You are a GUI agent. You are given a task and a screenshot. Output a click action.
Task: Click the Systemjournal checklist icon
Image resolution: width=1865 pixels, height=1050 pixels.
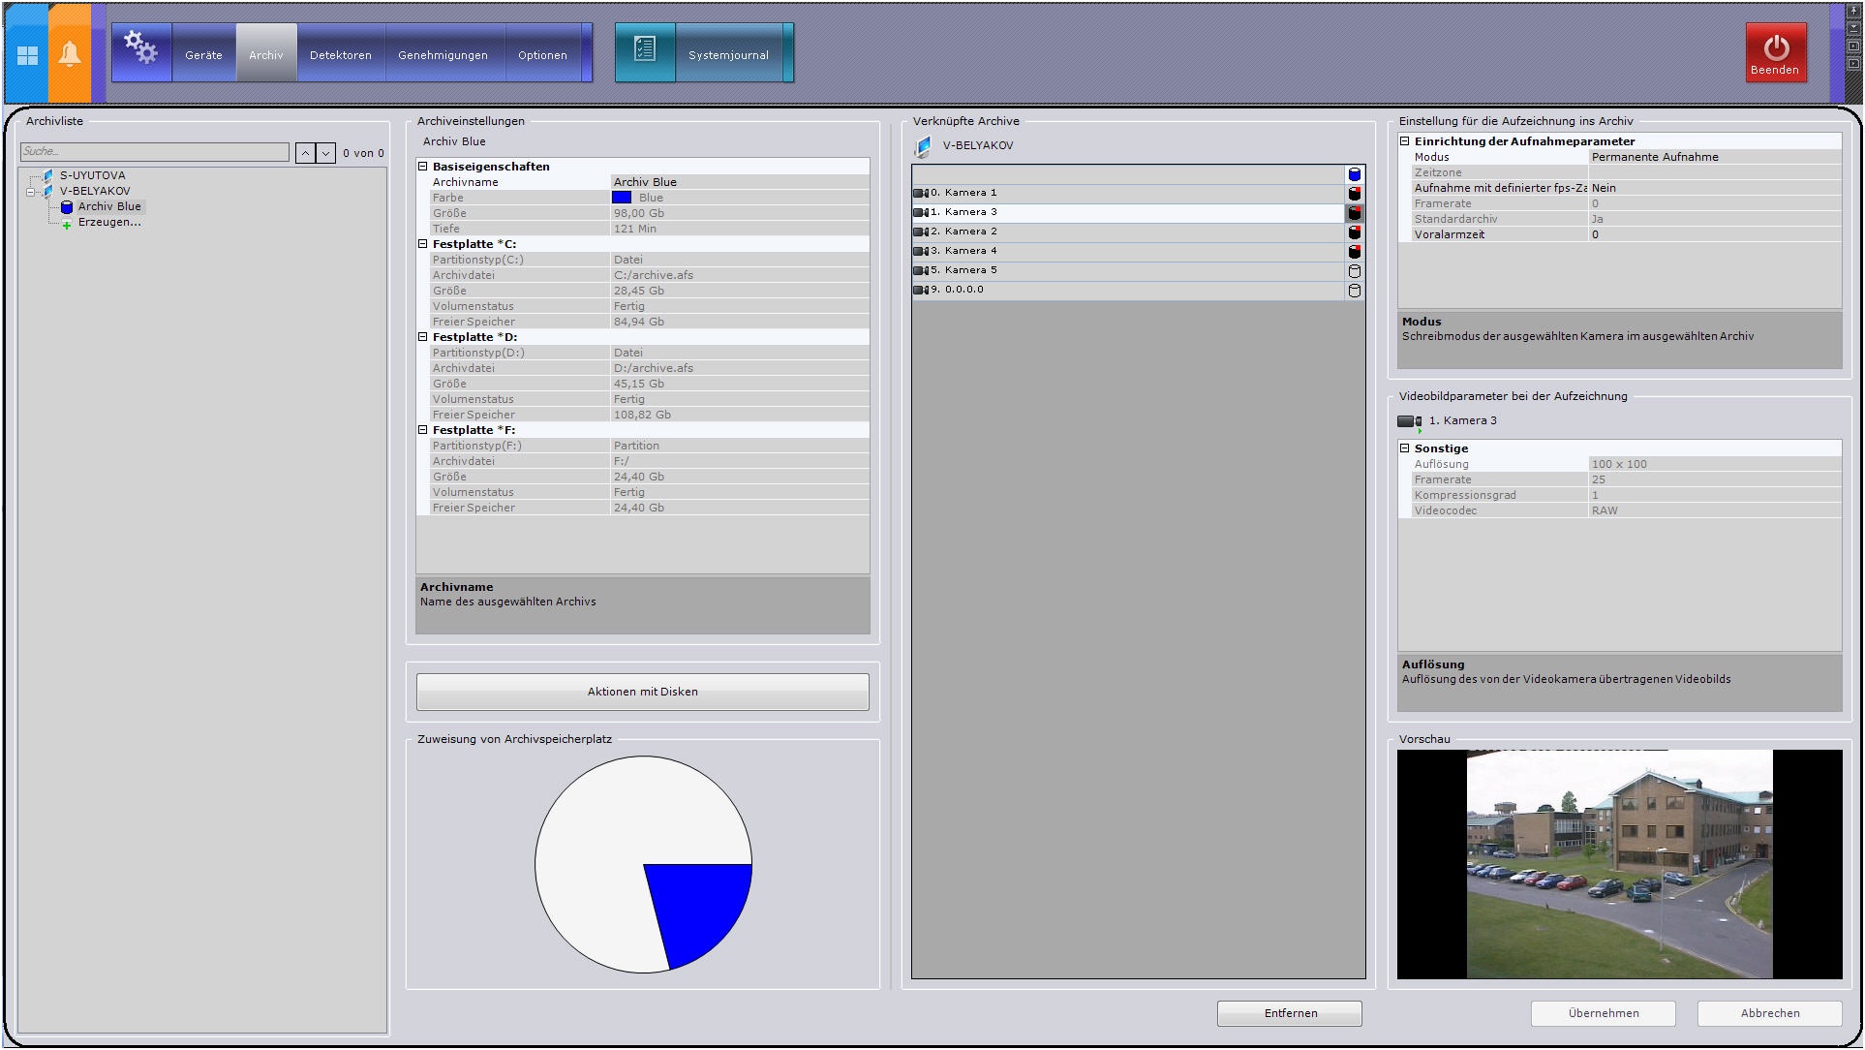click(645, 49)
